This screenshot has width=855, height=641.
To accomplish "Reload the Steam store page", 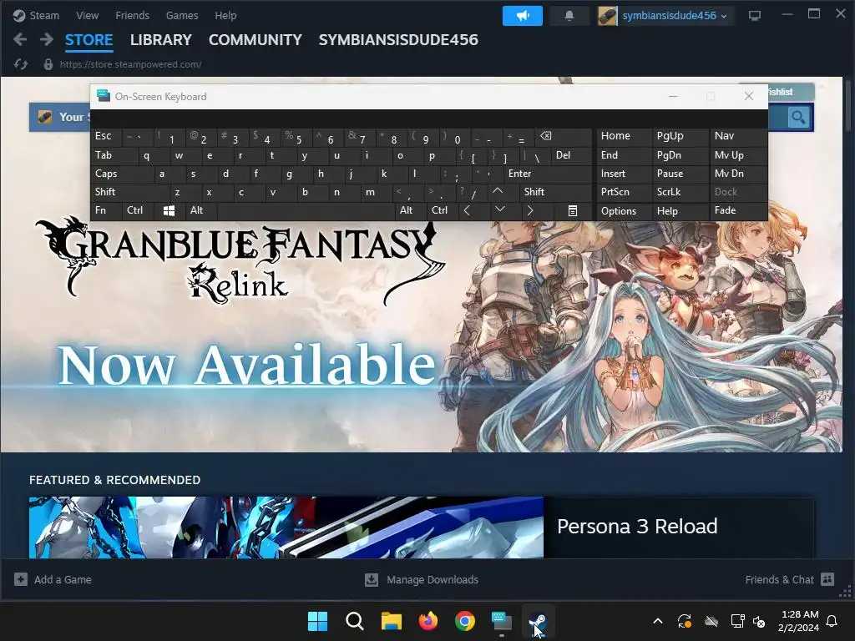I will coord(21,64).
